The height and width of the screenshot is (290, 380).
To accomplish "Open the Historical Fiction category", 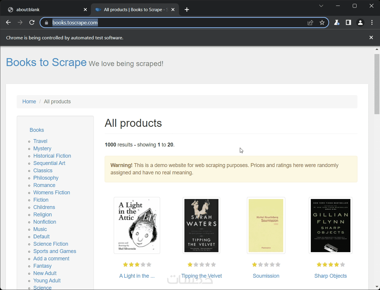I will coord(52,156).
